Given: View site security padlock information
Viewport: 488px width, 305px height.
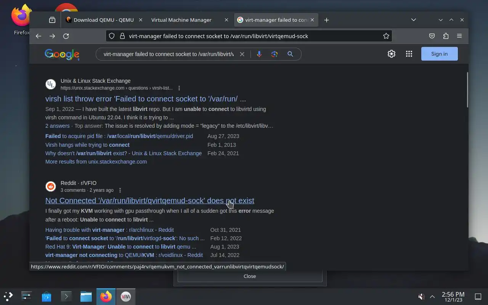Looking at the screenshot, I should tap(122, 36).
